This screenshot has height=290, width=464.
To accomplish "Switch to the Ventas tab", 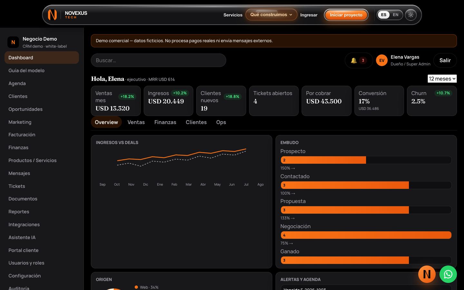I will (136, 122).
